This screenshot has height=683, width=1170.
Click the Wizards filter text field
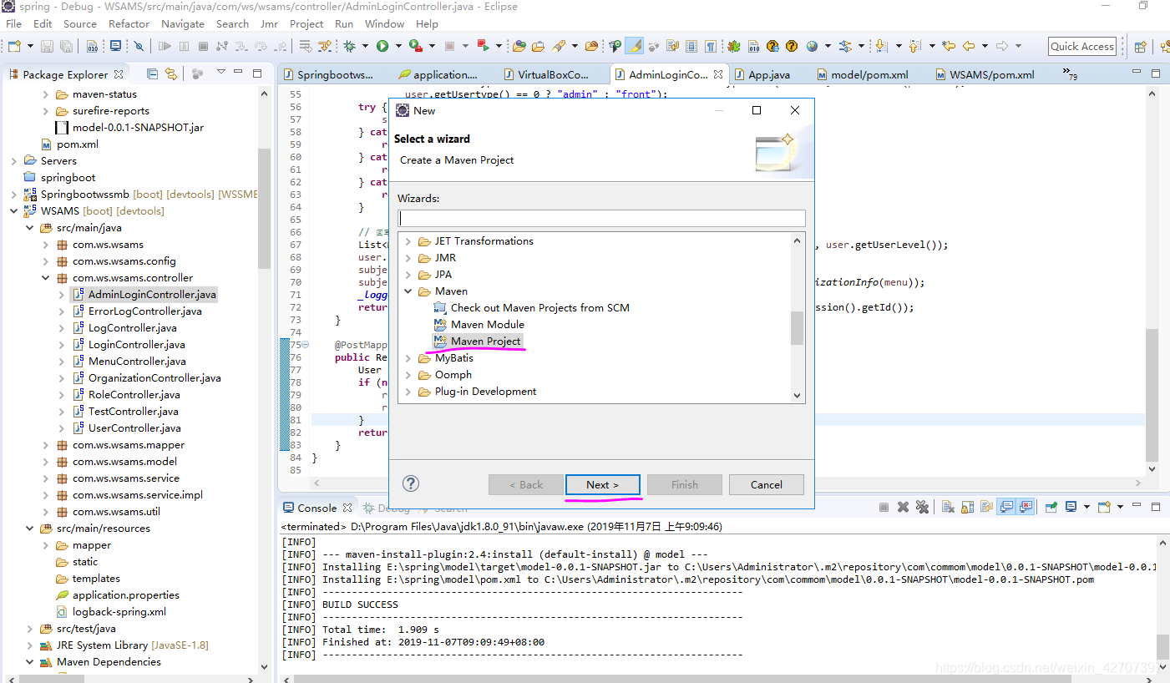point(601,218)
